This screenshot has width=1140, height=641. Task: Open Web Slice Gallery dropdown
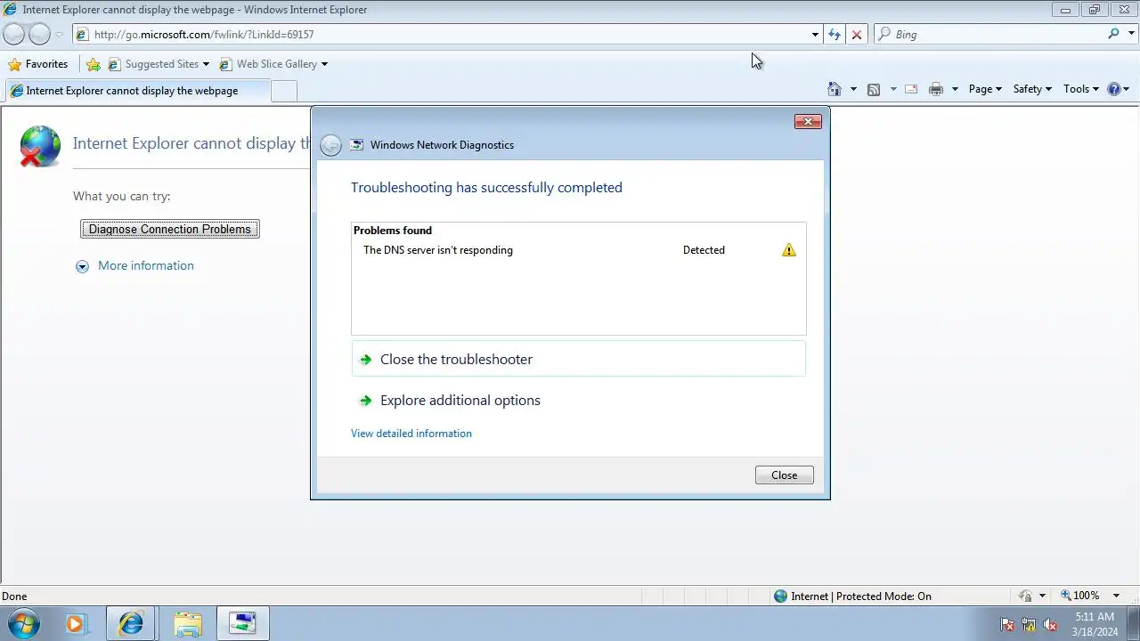(273, 64)
